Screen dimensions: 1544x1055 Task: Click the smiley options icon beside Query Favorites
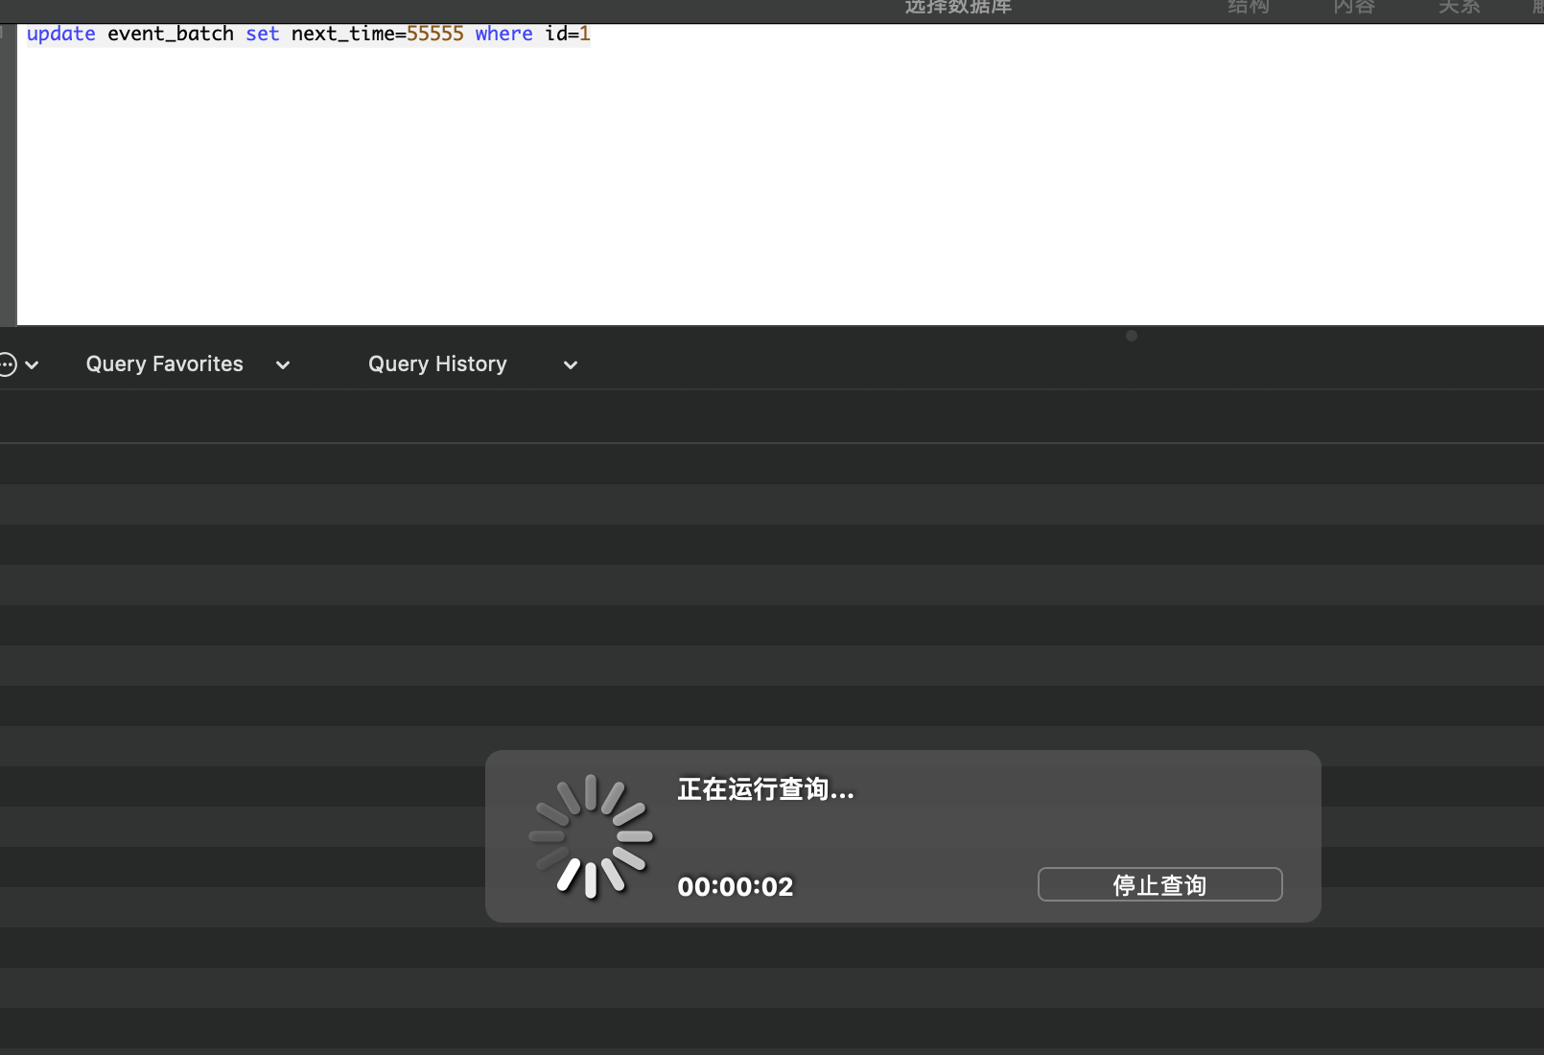coord(8,364)
